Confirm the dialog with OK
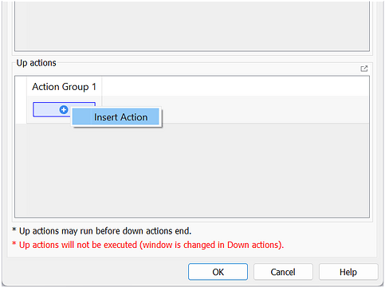The image size is (385, 287). tap(218, 272)
